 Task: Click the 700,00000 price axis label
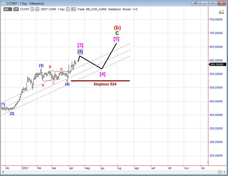(216, 33)
